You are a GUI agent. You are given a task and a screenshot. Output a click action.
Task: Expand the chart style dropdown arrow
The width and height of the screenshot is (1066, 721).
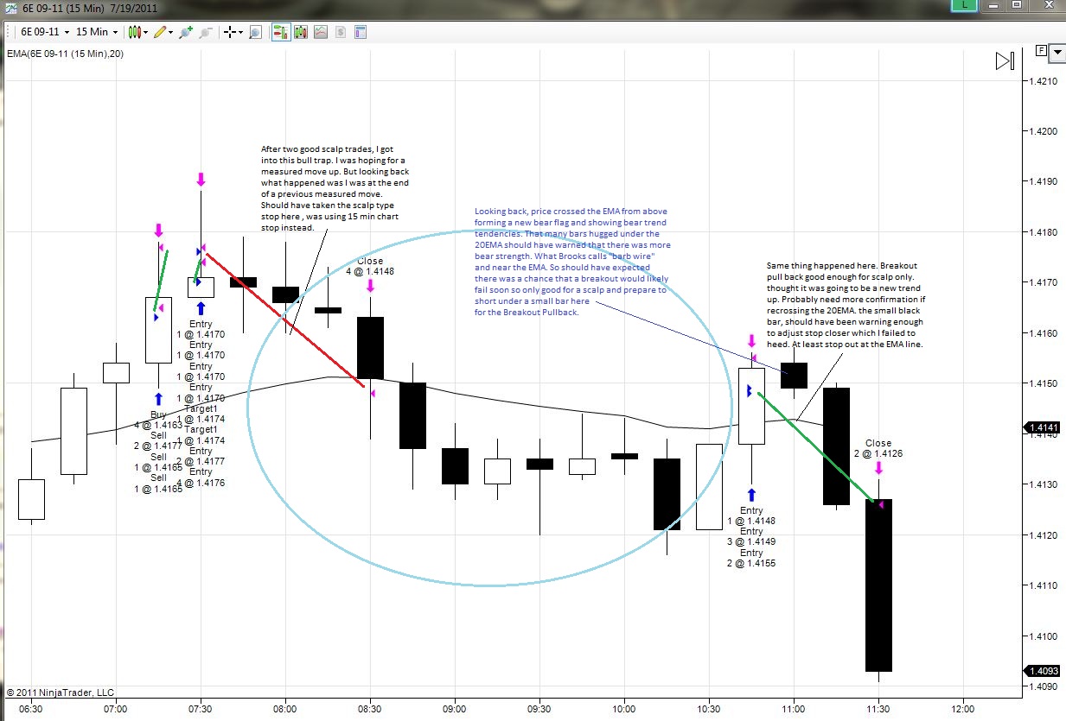tap(146, 32)
